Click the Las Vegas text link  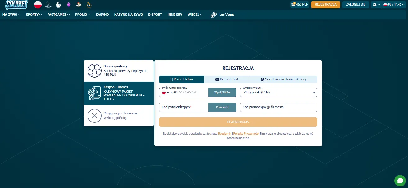(227, 15)
